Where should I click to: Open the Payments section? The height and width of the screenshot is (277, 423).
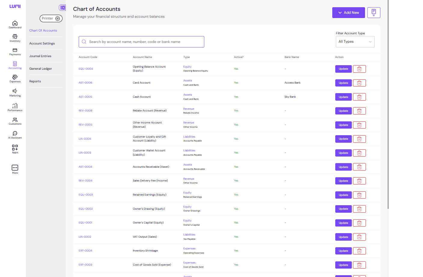click(15, 52)
